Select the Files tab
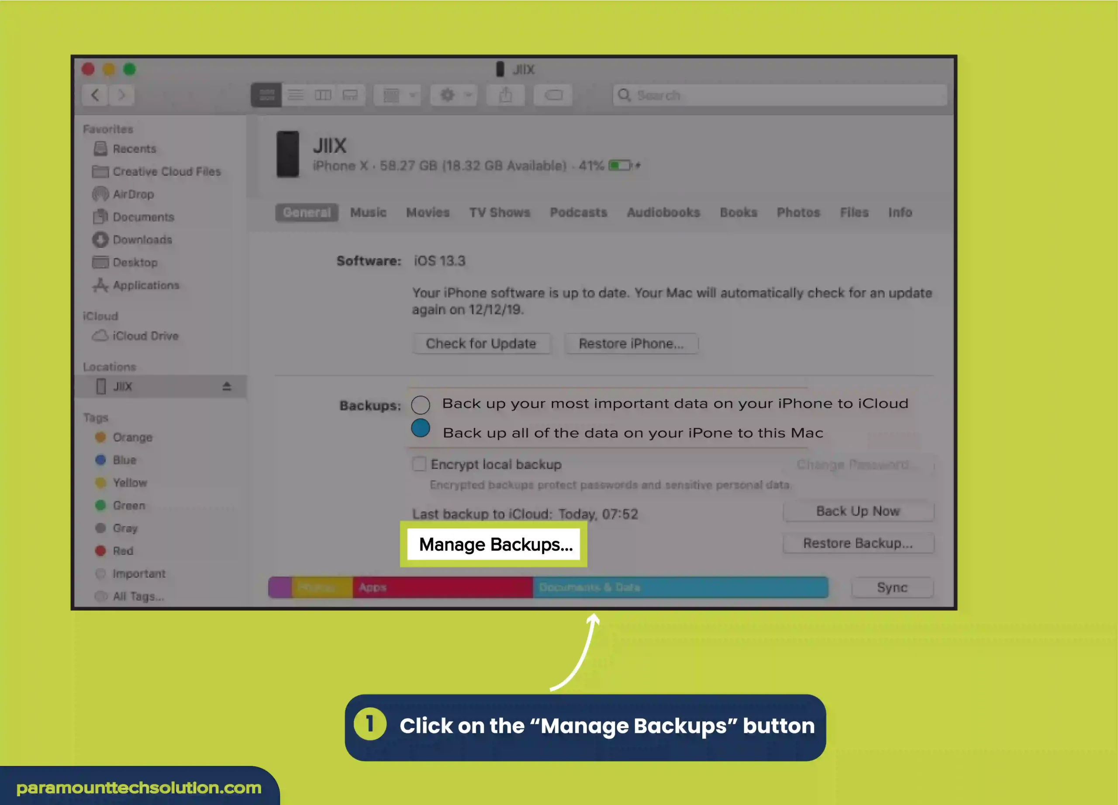The height and width of the screenshot is (805, 1118). (x=854, y=212)
